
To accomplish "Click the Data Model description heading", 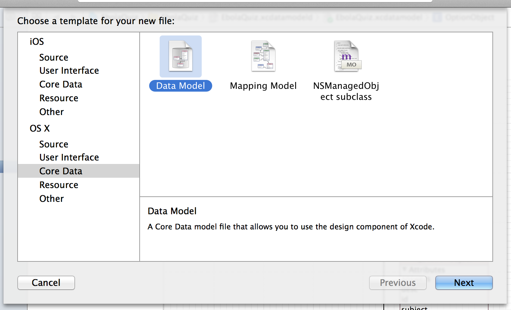I will click(x=172, y=211).
